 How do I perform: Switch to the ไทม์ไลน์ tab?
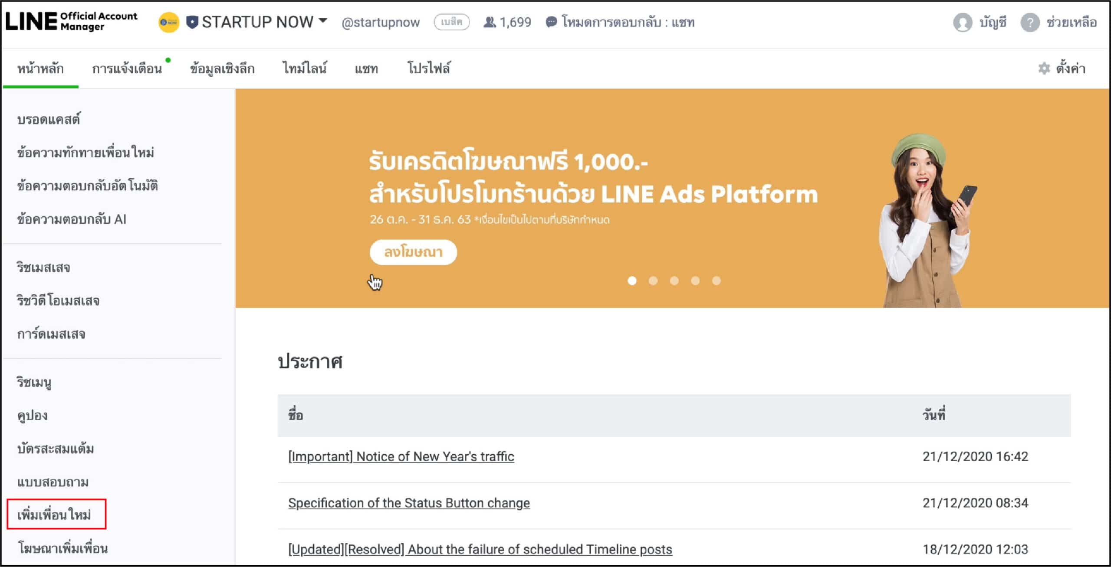pos(305,68)
